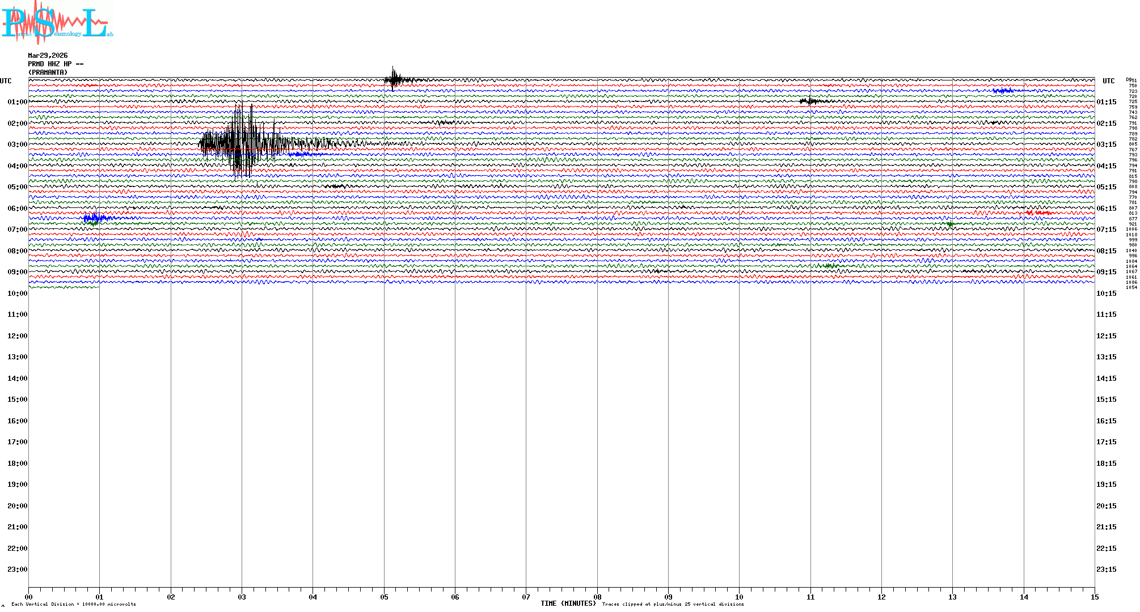
Task: Click the right UTC axis header
Action: (x=1108, y=81)
